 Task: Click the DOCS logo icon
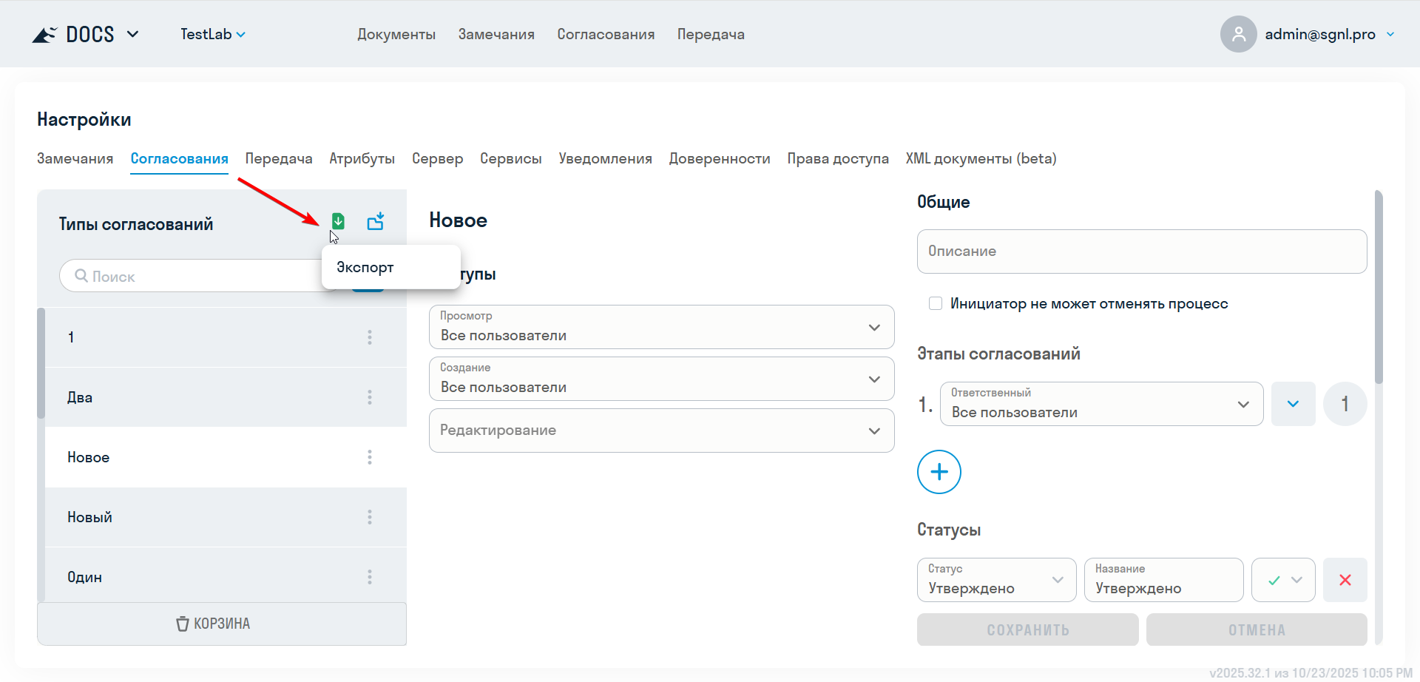(44, 33)
